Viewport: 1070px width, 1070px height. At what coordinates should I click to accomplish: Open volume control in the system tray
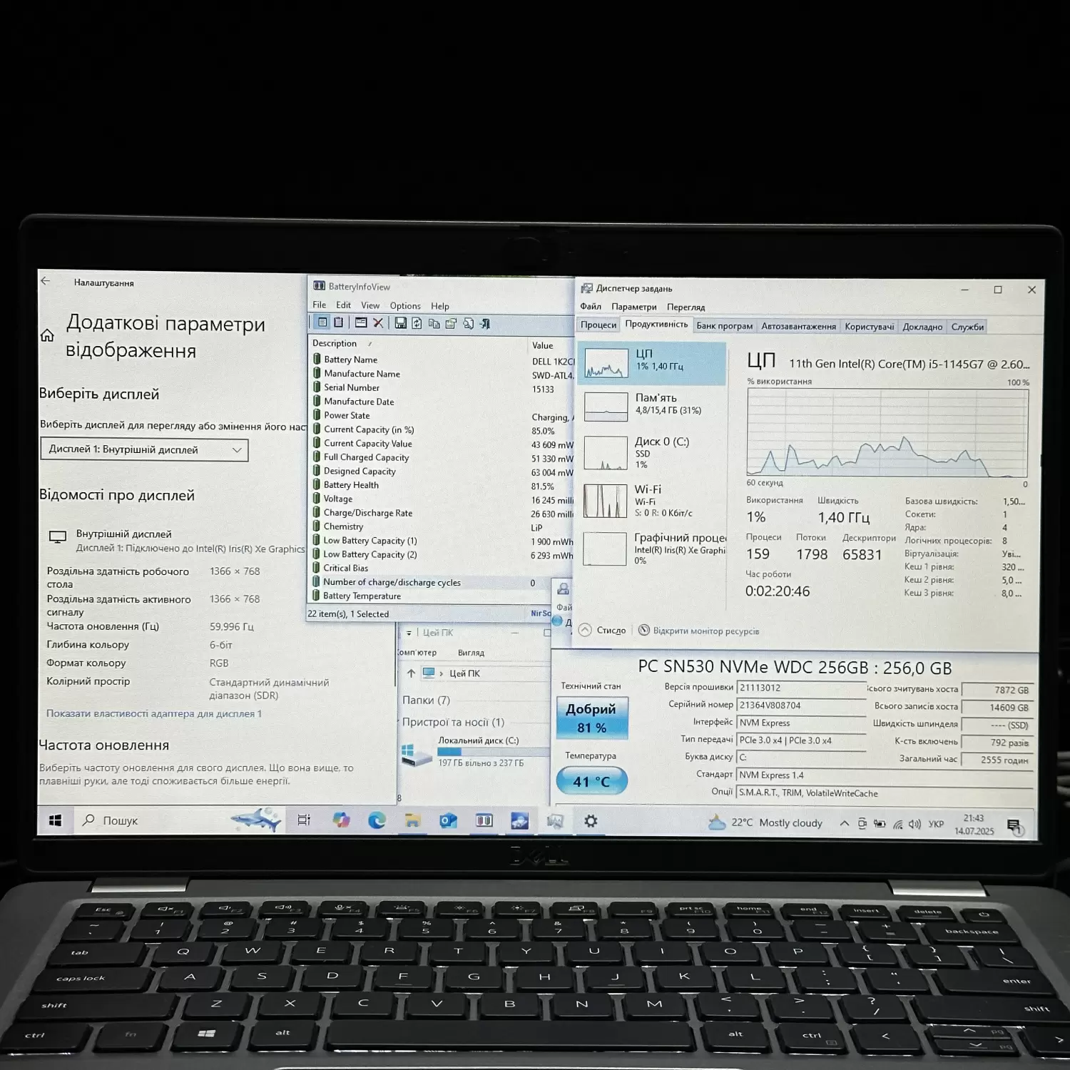pos(914,824)
